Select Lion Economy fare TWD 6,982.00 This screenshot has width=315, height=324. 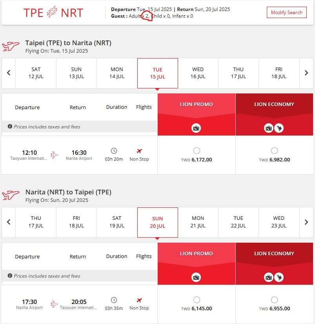(274, 150)
